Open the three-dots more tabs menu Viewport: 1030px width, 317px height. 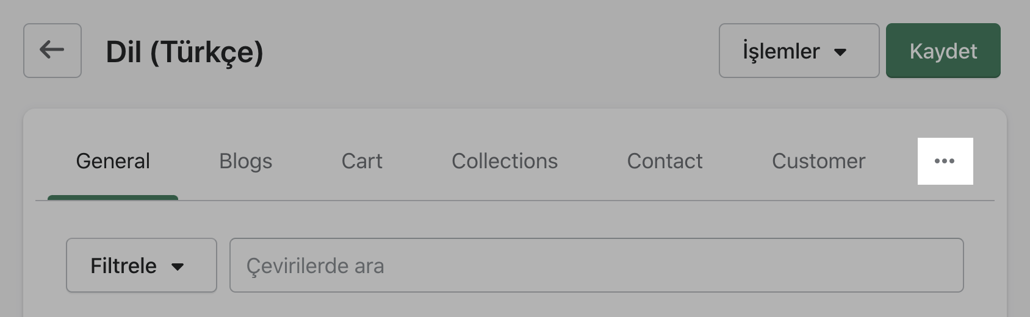click(x=945, y=161)
